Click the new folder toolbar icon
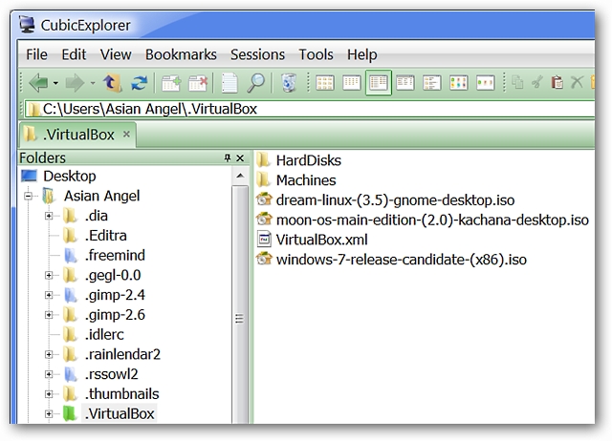Image resolution: width=612 pixels, height=441 pixels. point(171,83)
